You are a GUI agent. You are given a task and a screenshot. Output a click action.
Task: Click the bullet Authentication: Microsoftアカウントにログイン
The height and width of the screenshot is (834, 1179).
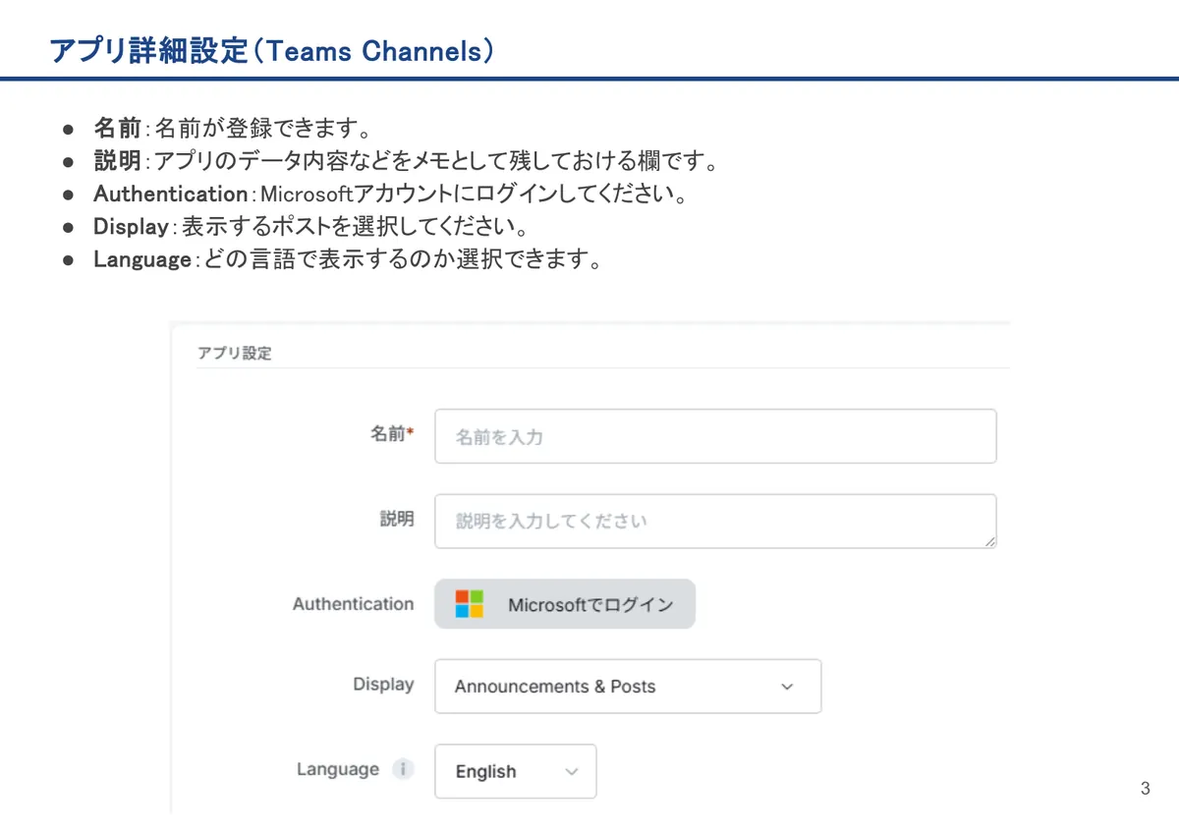[x=390, y=194]
